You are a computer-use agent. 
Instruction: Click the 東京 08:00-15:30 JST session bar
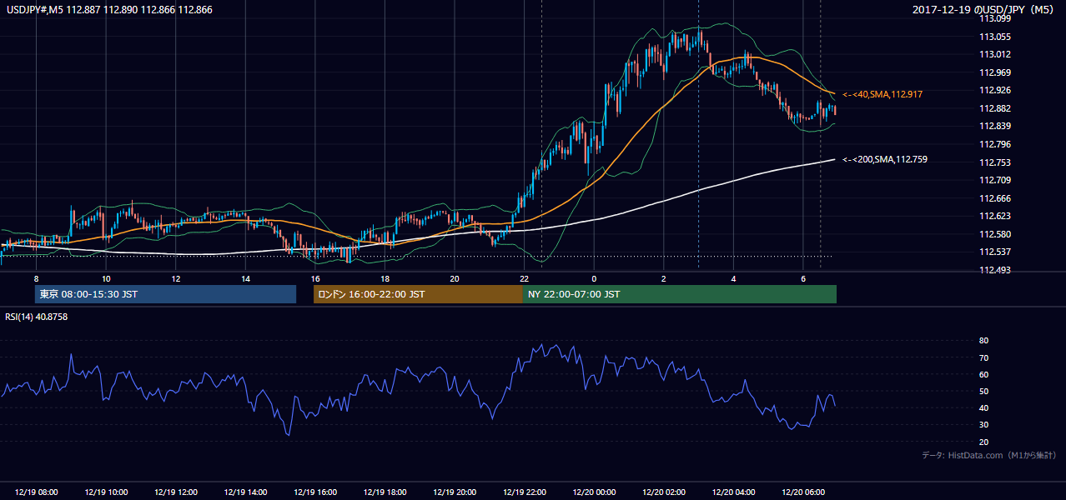point(166,294)
